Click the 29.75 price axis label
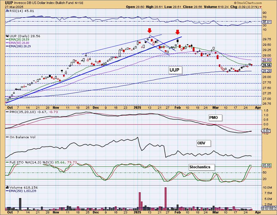Viewport: 277px width, 215px height. (266, 39)
